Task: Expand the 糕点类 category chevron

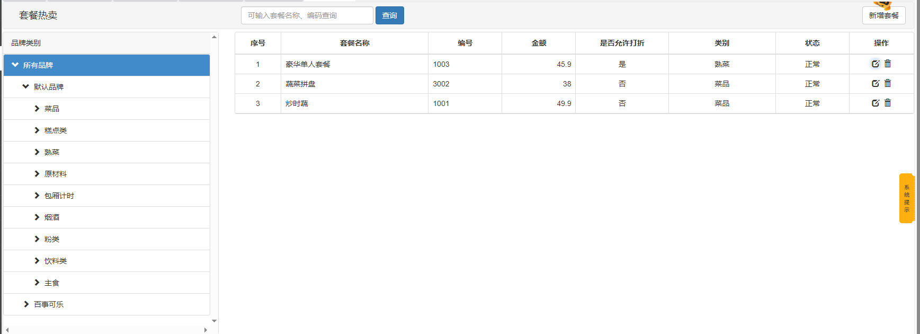Action: pyautogui.click(x=37, y=130)
